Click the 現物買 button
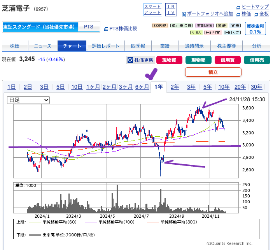This screenshot has height=250, width=273. click(x=169, y=60)
